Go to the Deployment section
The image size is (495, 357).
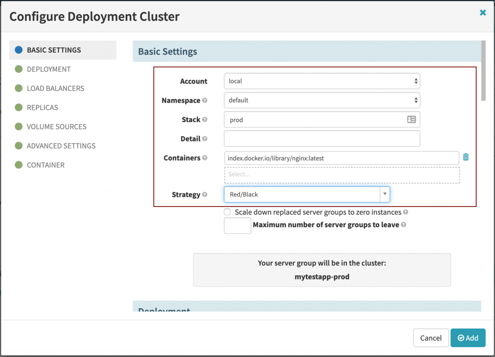coord(48,69)
